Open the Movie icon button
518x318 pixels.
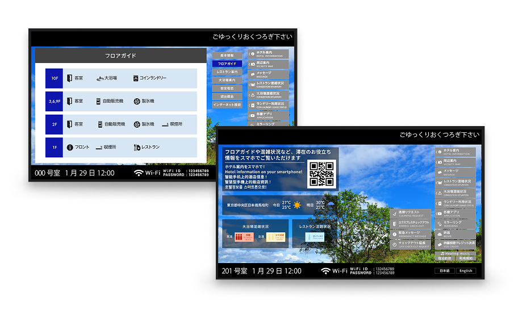pyautogui.click(x=440, y=234)
